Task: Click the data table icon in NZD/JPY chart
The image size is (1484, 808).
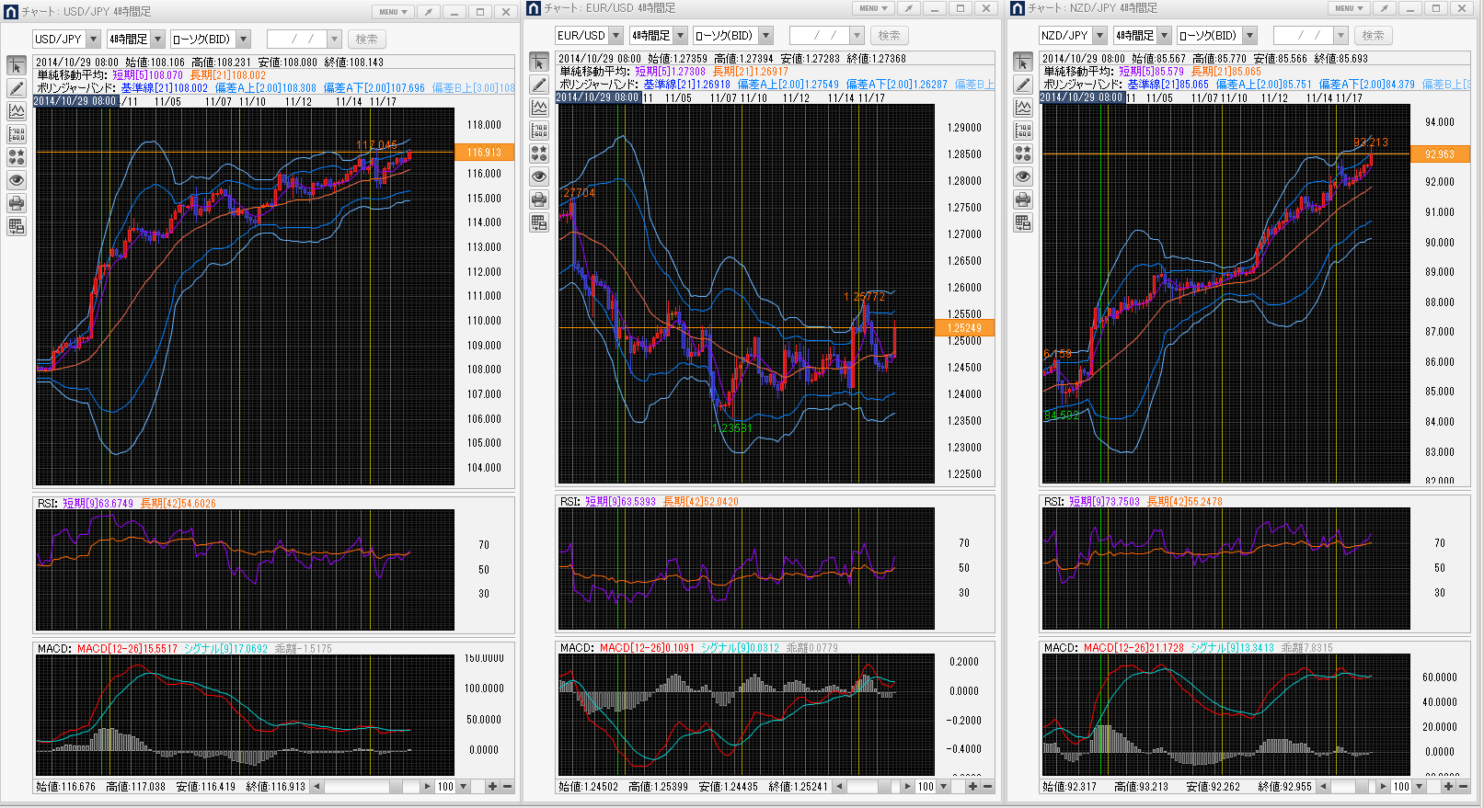Action: [x=1023, y=222]
